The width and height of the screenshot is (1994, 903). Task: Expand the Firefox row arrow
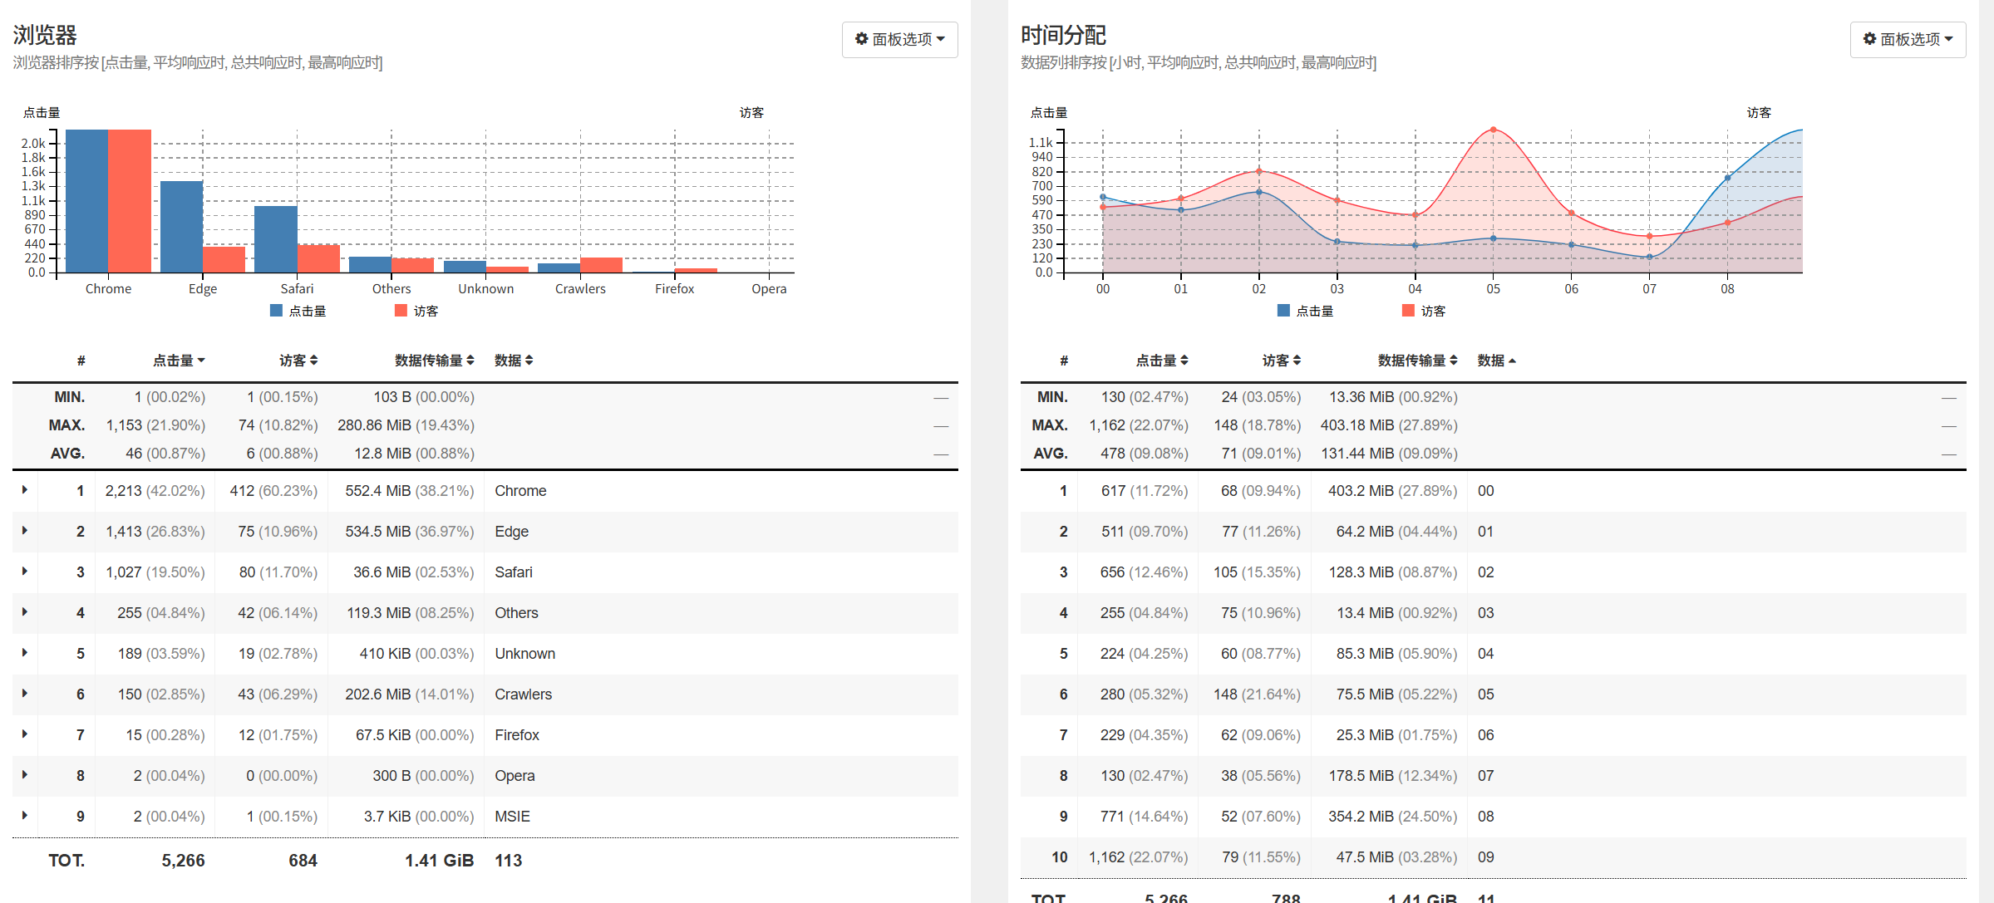pyautogui.click(x=25, y=734)
